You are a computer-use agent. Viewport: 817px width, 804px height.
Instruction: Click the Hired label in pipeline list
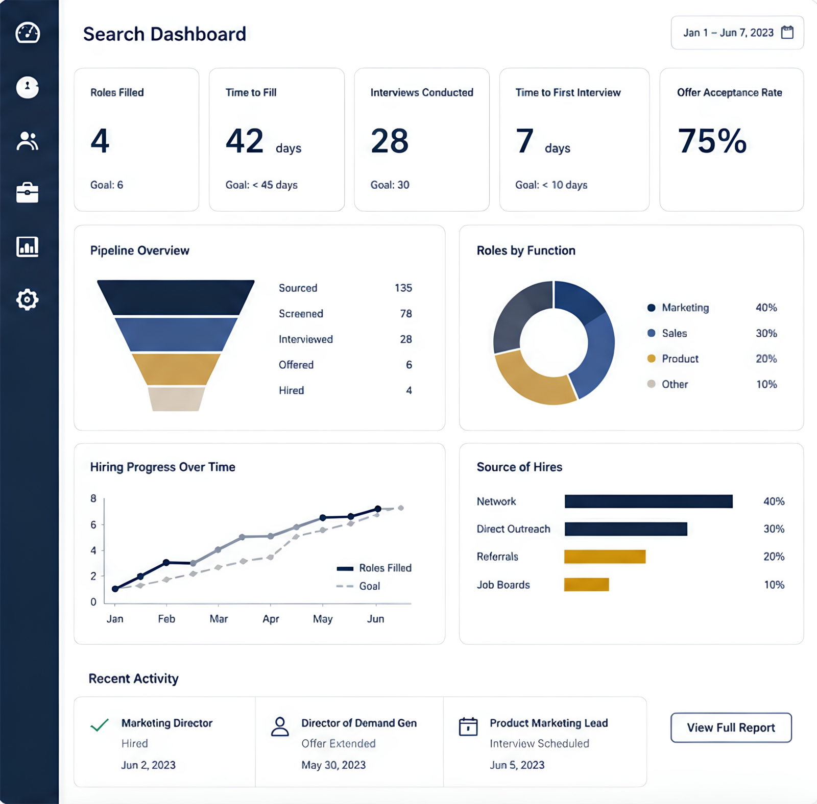[x=291, y=390]
